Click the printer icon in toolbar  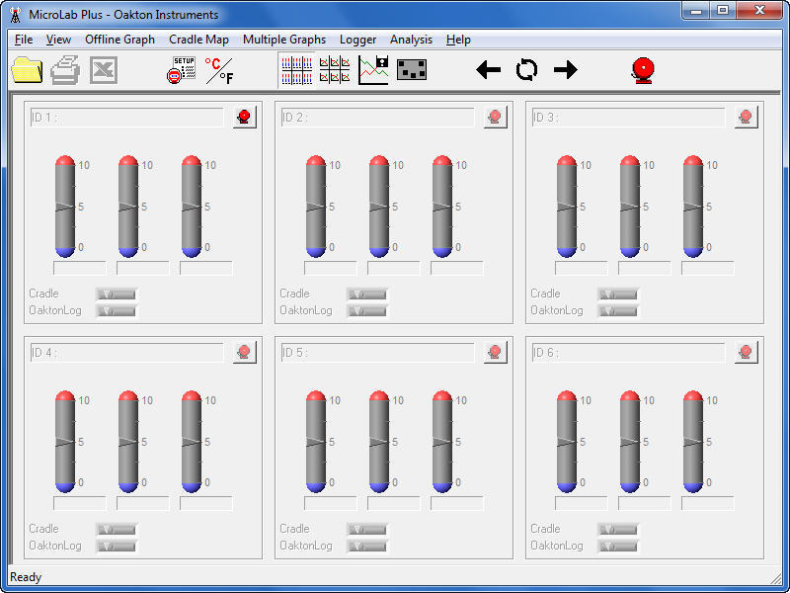tap(65, 70)
